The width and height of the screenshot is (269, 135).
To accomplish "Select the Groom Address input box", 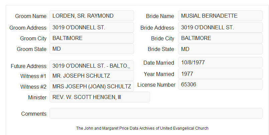I will click(92, 27).
